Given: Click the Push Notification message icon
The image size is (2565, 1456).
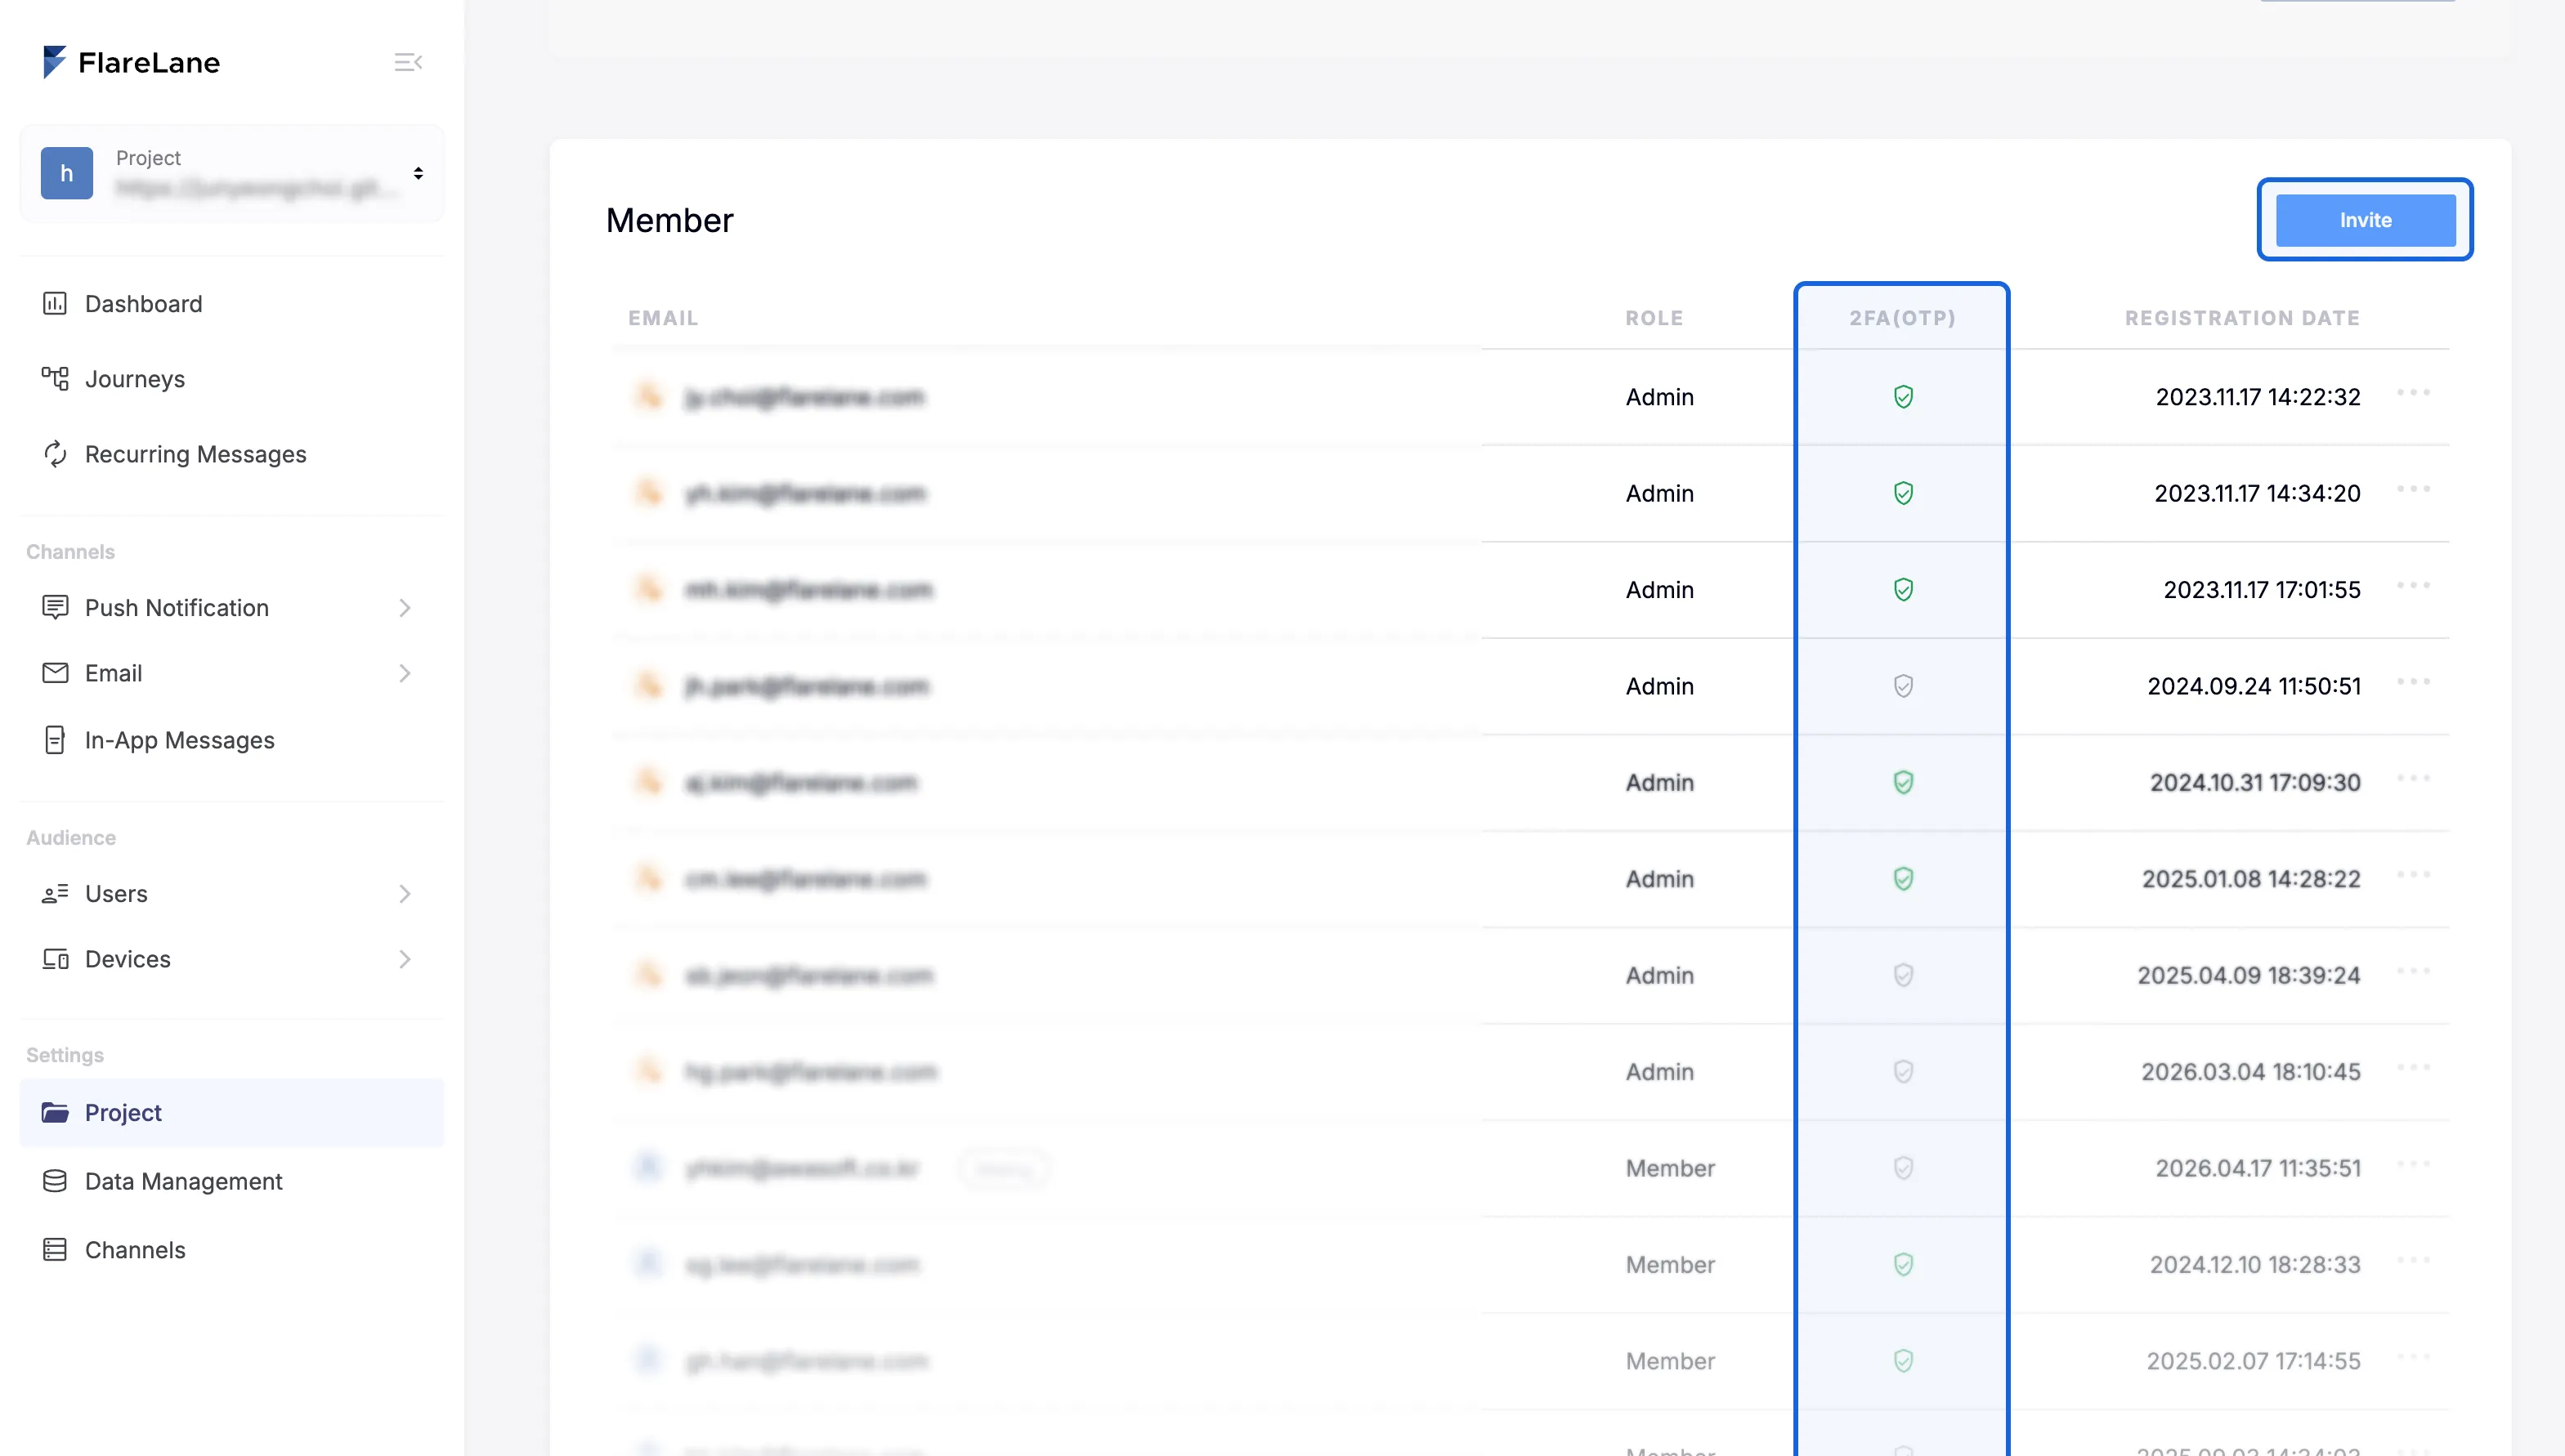Looking at the screenshot, I should click(55, 607).
